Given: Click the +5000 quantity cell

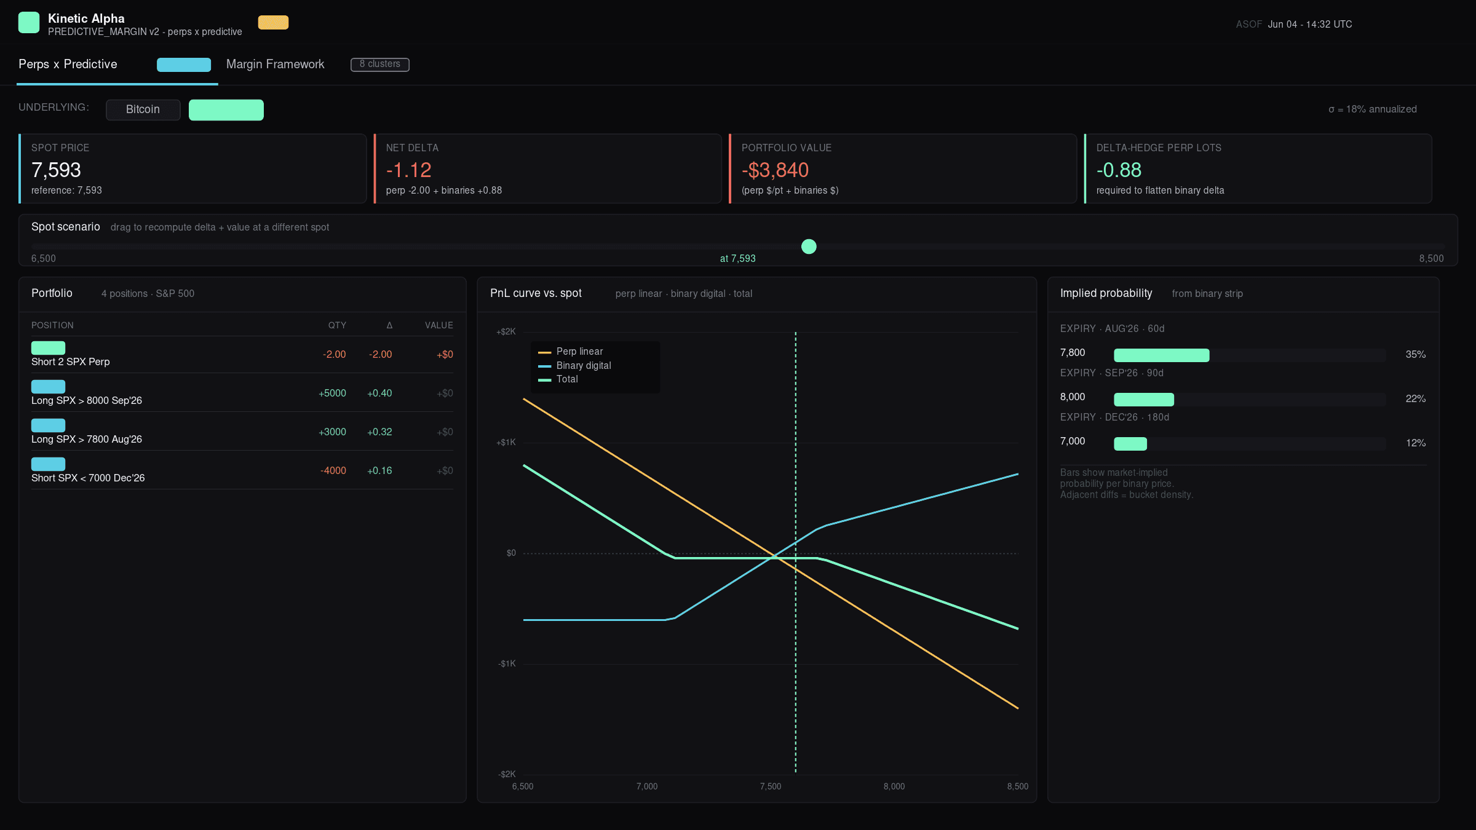Looking at the screenshot, I should tap(332, 393).
